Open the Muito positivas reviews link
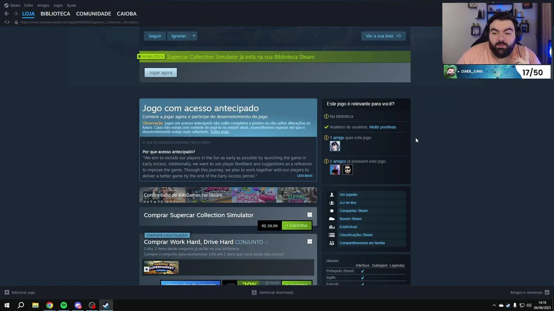Viewport: 554px width, 311px height. point(383,127)
